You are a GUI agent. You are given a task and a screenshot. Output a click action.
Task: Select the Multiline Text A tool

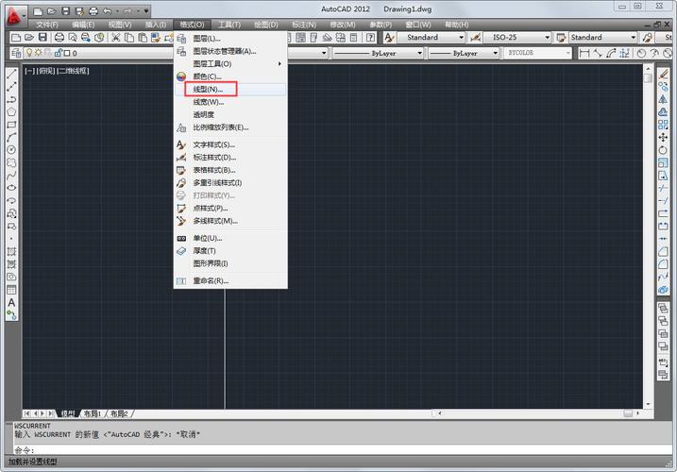11,302
